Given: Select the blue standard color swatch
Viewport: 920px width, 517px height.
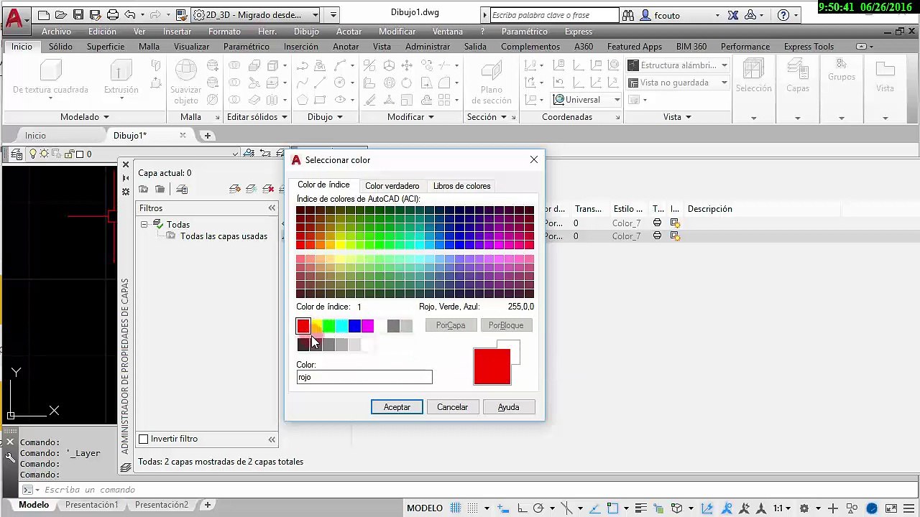Looking at the screenshot, I should click(354, 327).
